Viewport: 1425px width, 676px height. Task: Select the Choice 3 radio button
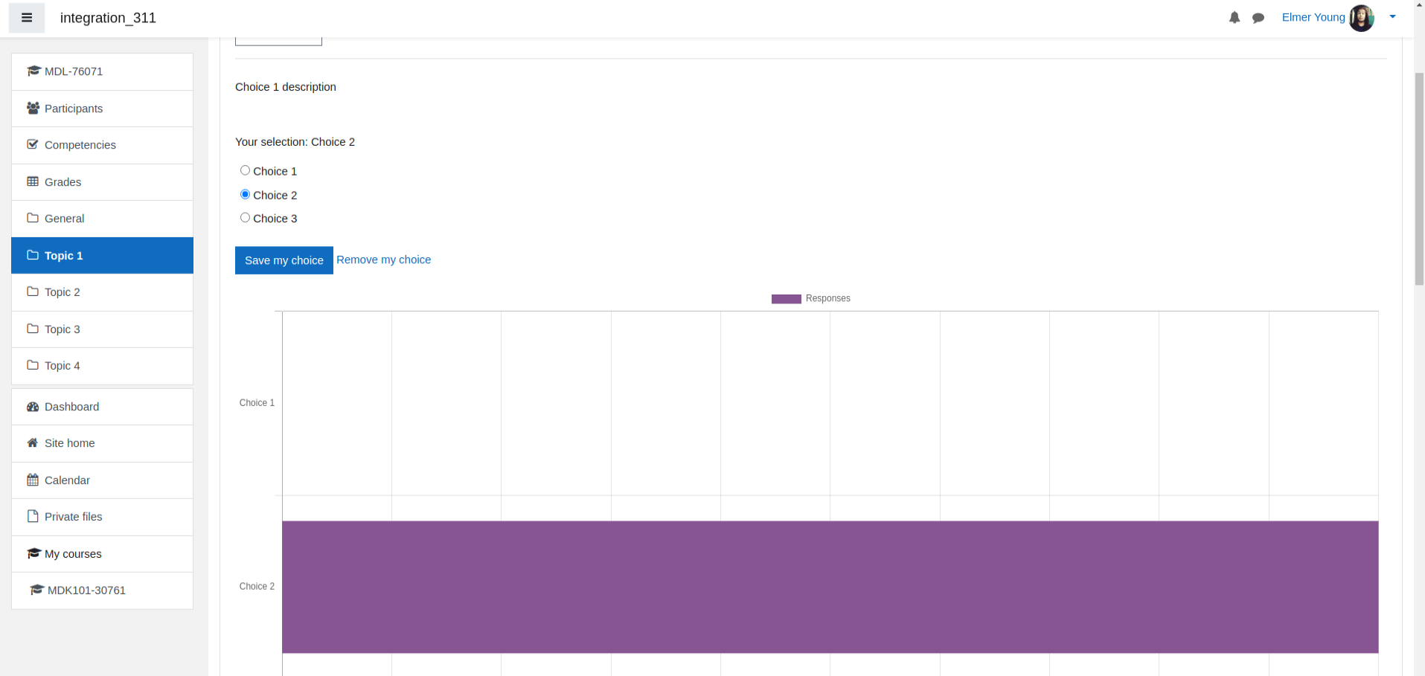pyautogui.click(x=245, y=217)
